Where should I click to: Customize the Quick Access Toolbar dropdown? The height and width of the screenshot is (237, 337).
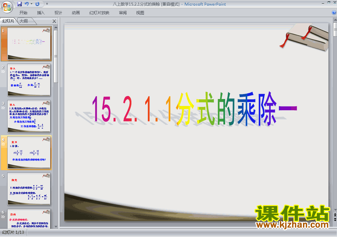[47, 4]
